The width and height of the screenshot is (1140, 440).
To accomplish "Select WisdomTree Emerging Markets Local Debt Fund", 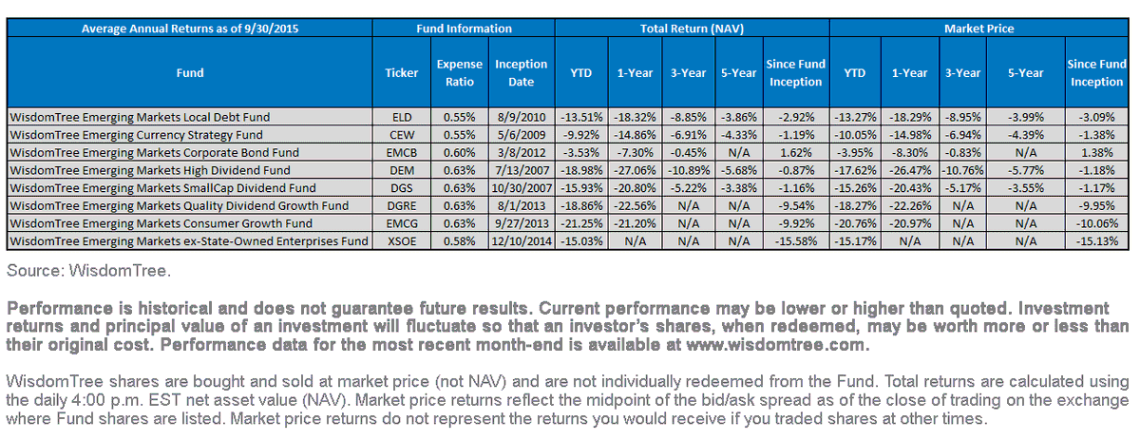I will 139,117.
